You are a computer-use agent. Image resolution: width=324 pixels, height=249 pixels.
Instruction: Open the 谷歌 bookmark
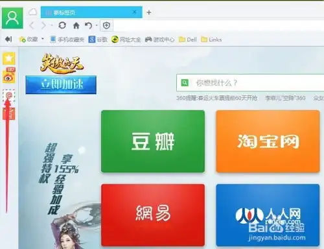pyautogui.click(x=98, y=40)
